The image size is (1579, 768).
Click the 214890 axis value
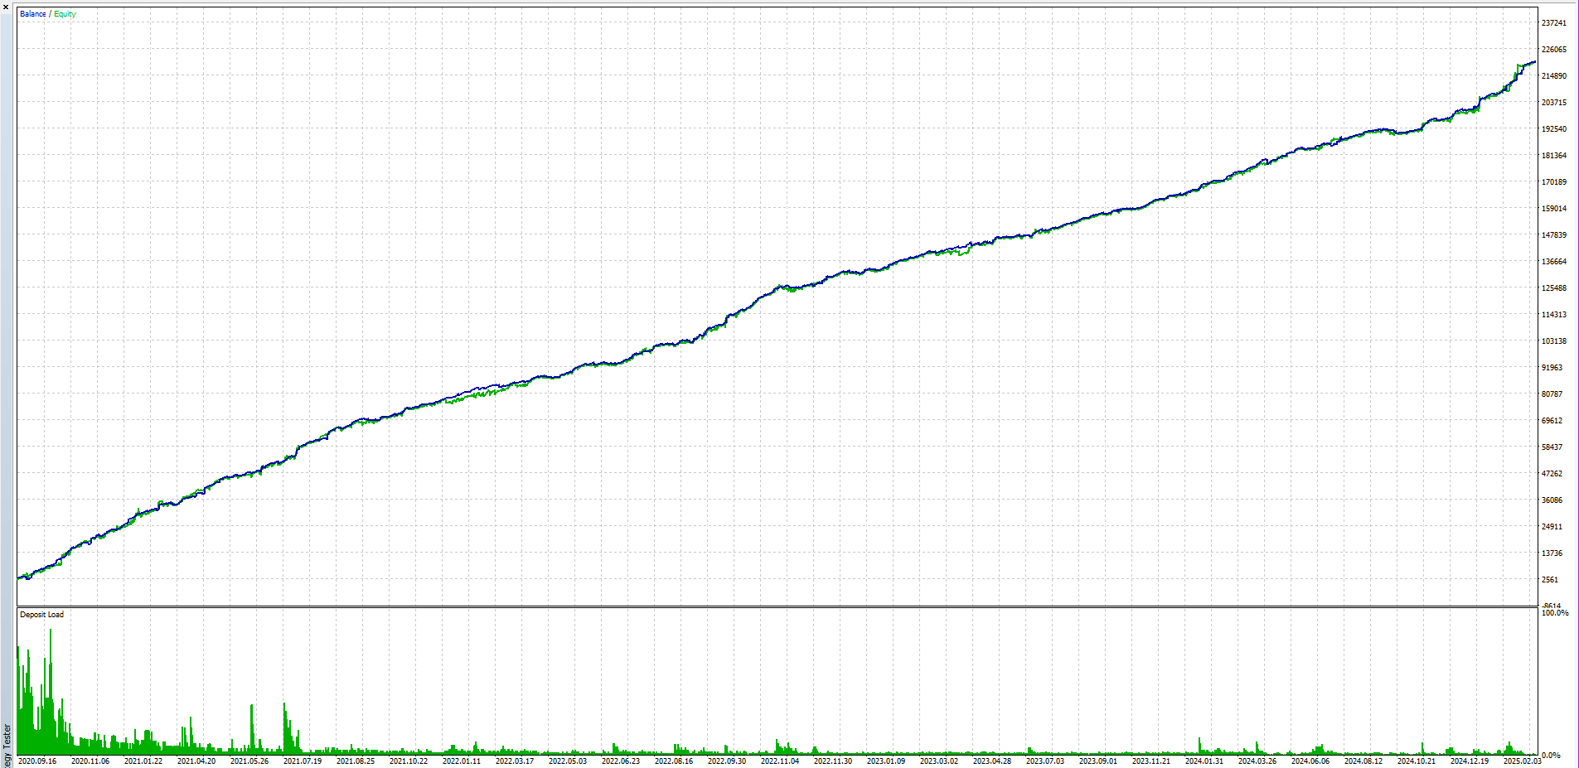click(1554, 76)
